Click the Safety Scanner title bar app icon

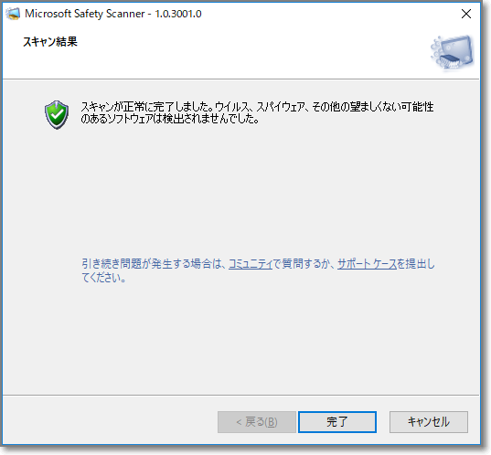(13, 14)
